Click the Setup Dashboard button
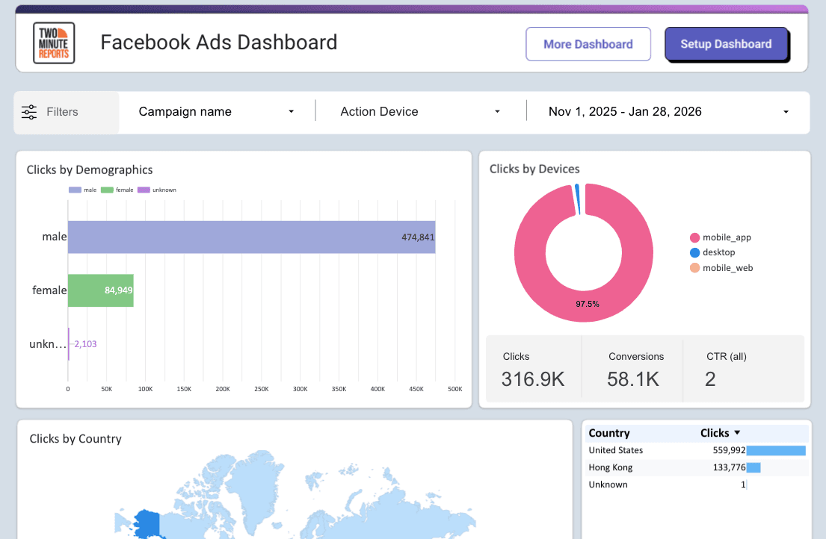The height and width of the screenshot is (539, 826). tap(727, 44)
